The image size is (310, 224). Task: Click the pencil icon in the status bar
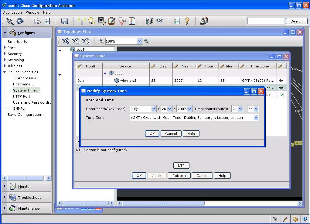[285, 219]
